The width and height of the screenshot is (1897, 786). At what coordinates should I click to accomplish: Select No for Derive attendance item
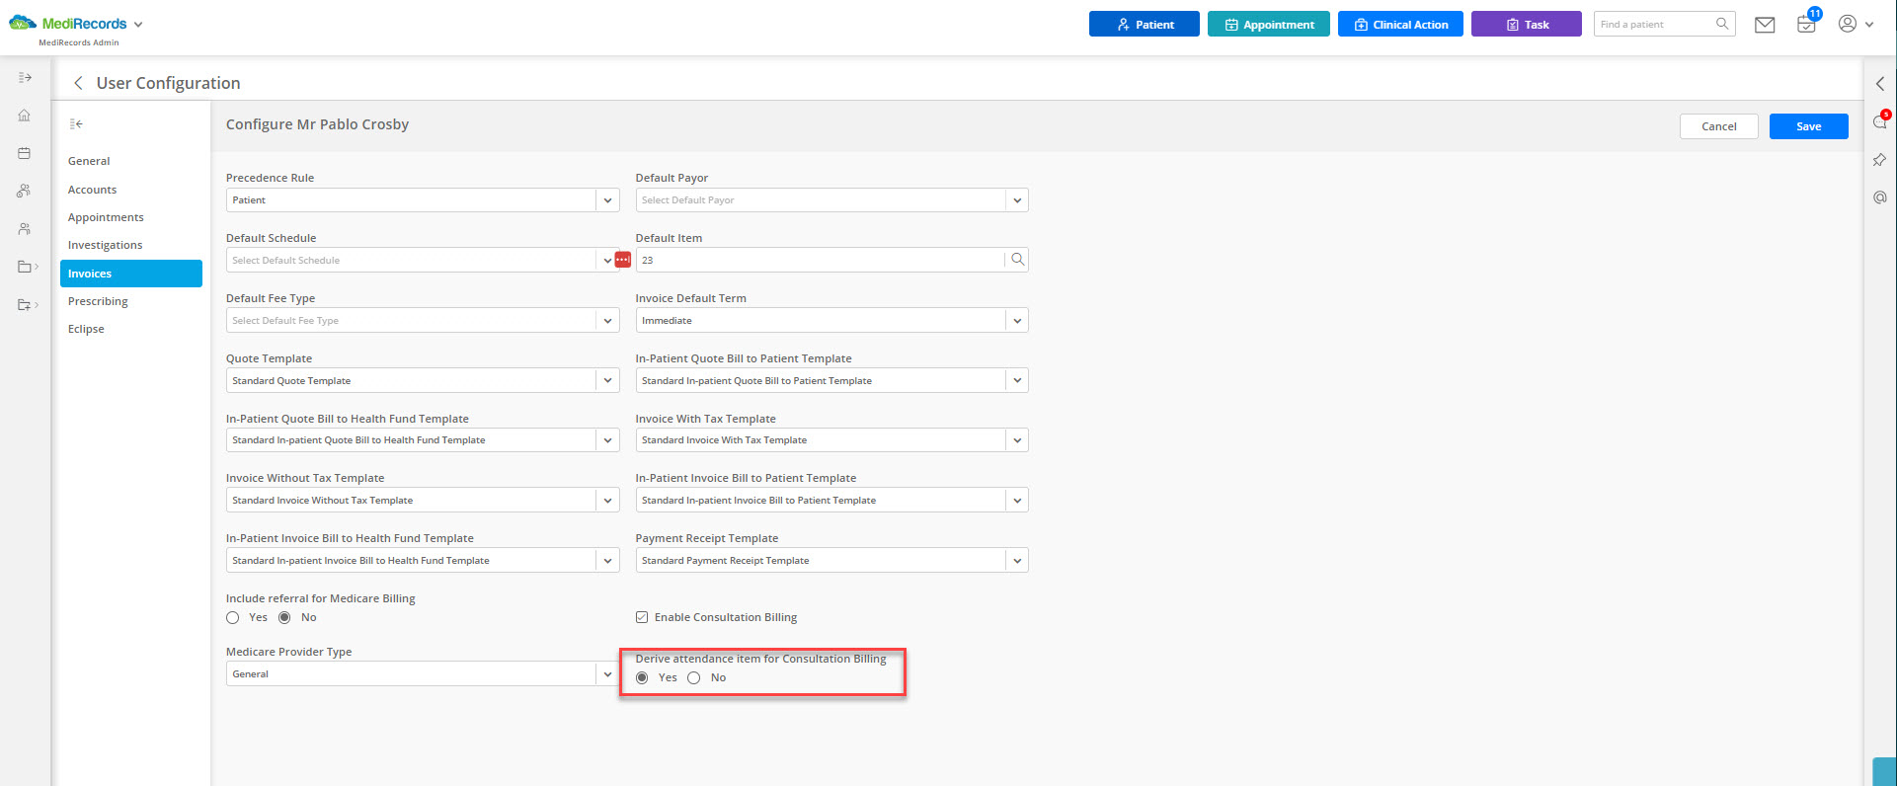click(x=694, y=678)
